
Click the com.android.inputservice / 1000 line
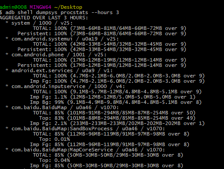(x=65, y=86)
